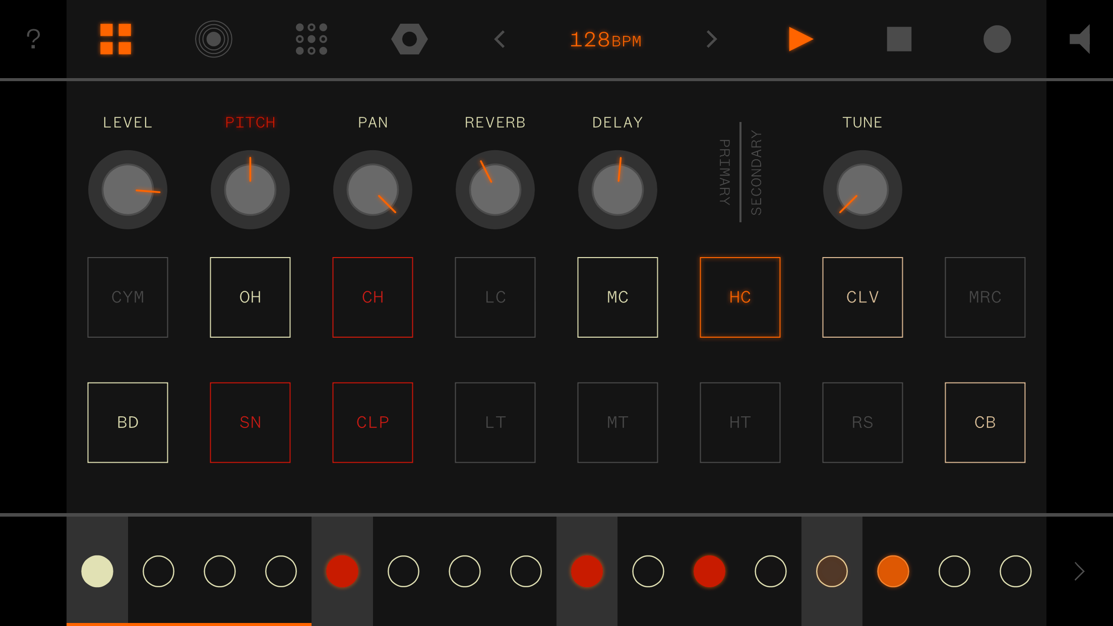Viewport: 1113px width, 626px height.
Task: Click the REVERB knob
Action: (x=494, y=190)
